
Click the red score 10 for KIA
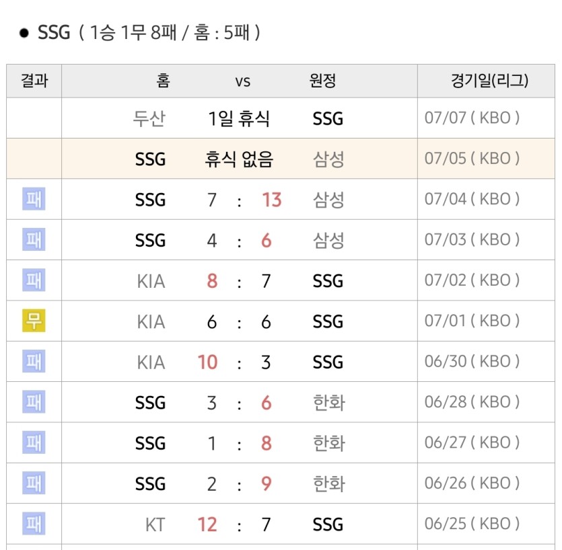coord(207,362)
